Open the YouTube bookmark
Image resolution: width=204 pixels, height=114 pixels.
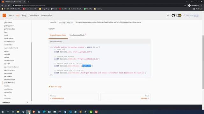pos(63,9)
